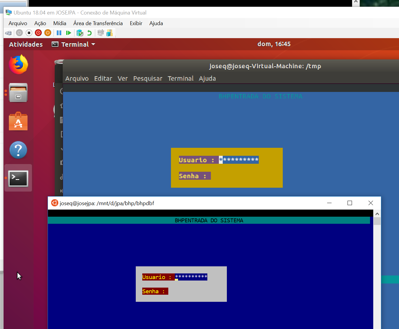Screen dimensions: 399x329
Task: Click the Enhanced Session toolbar icon
Action: (101, 33)
